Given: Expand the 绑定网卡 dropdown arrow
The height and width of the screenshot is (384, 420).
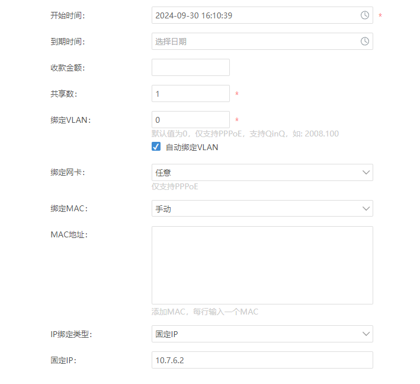Looking at the screenshot, I should point(366,172).
